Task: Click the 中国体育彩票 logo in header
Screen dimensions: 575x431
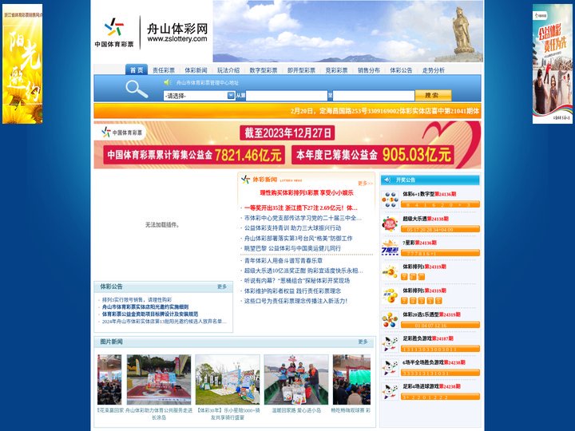Action: 114,33
